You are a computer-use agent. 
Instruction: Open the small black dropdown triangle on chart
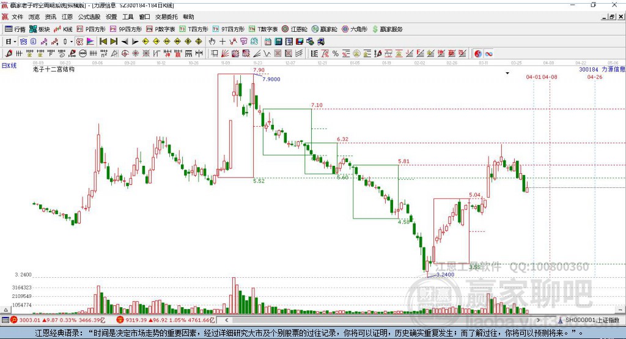(x=507, y=73)
